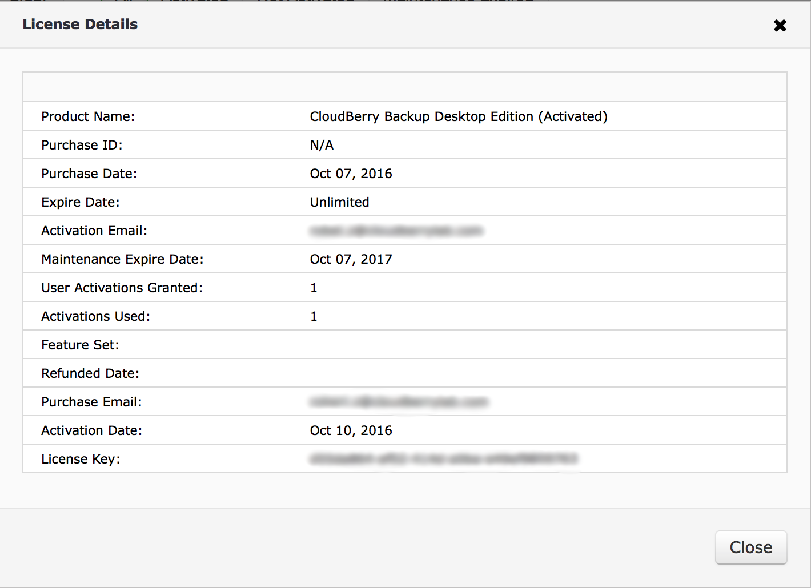Close the License Details dialog with X
The width and height of the screenshot is (811, 588).
780,26
